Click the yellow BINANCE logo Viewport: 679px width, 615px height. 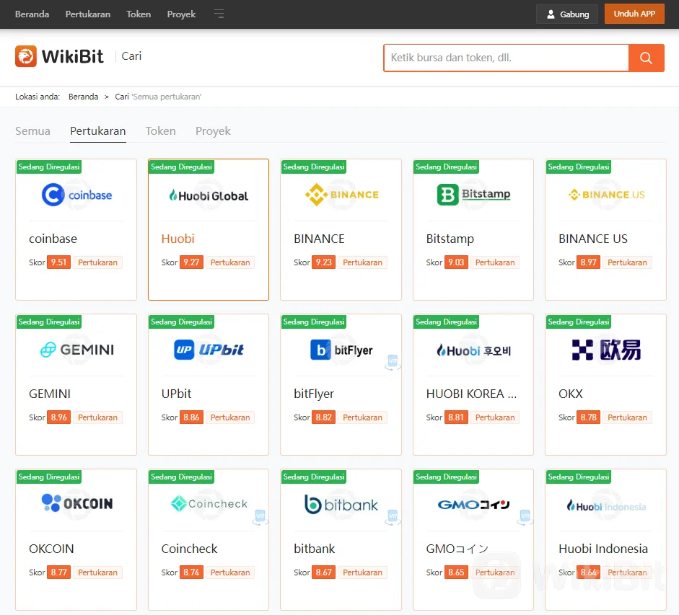point(342,195)
